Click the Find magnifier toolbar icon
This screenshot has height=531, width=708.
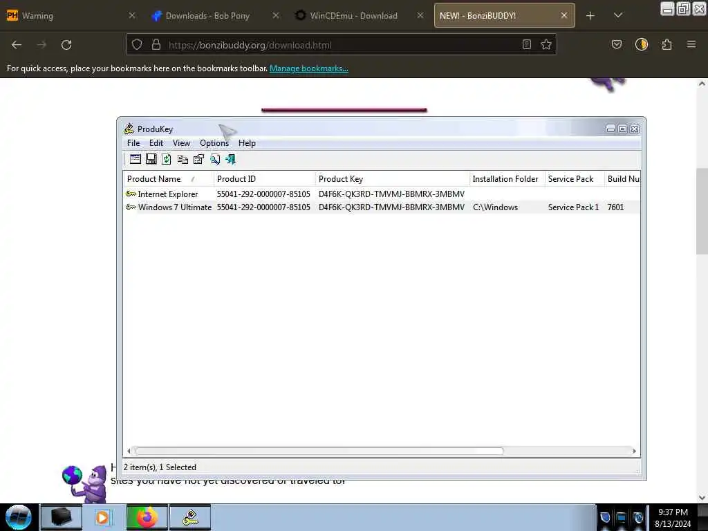point(215,159)
